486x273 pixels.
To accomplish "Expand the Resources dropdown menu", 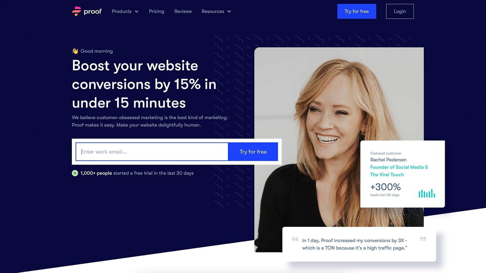I will (217, 11).
